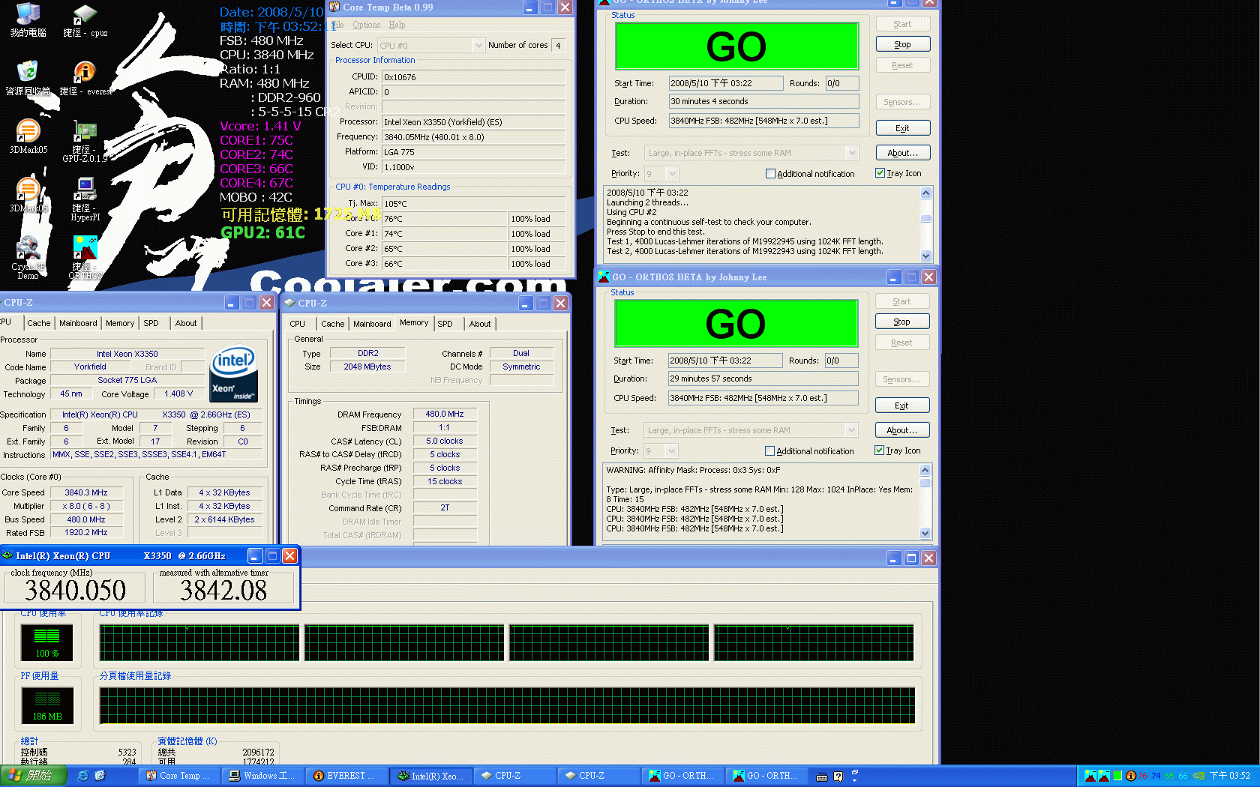
Task: Switch to second GO - ORTHOS taskbar button
Action: click(x=766, y=776)
